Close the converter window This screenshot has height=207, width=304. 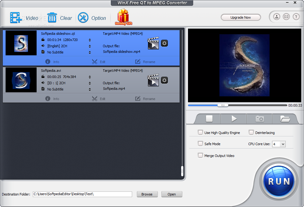pos(295,2)
